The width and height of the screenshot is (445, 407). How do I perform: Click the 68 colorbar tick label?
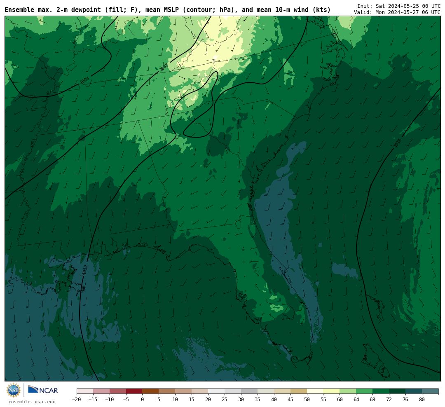coord(373,400)
